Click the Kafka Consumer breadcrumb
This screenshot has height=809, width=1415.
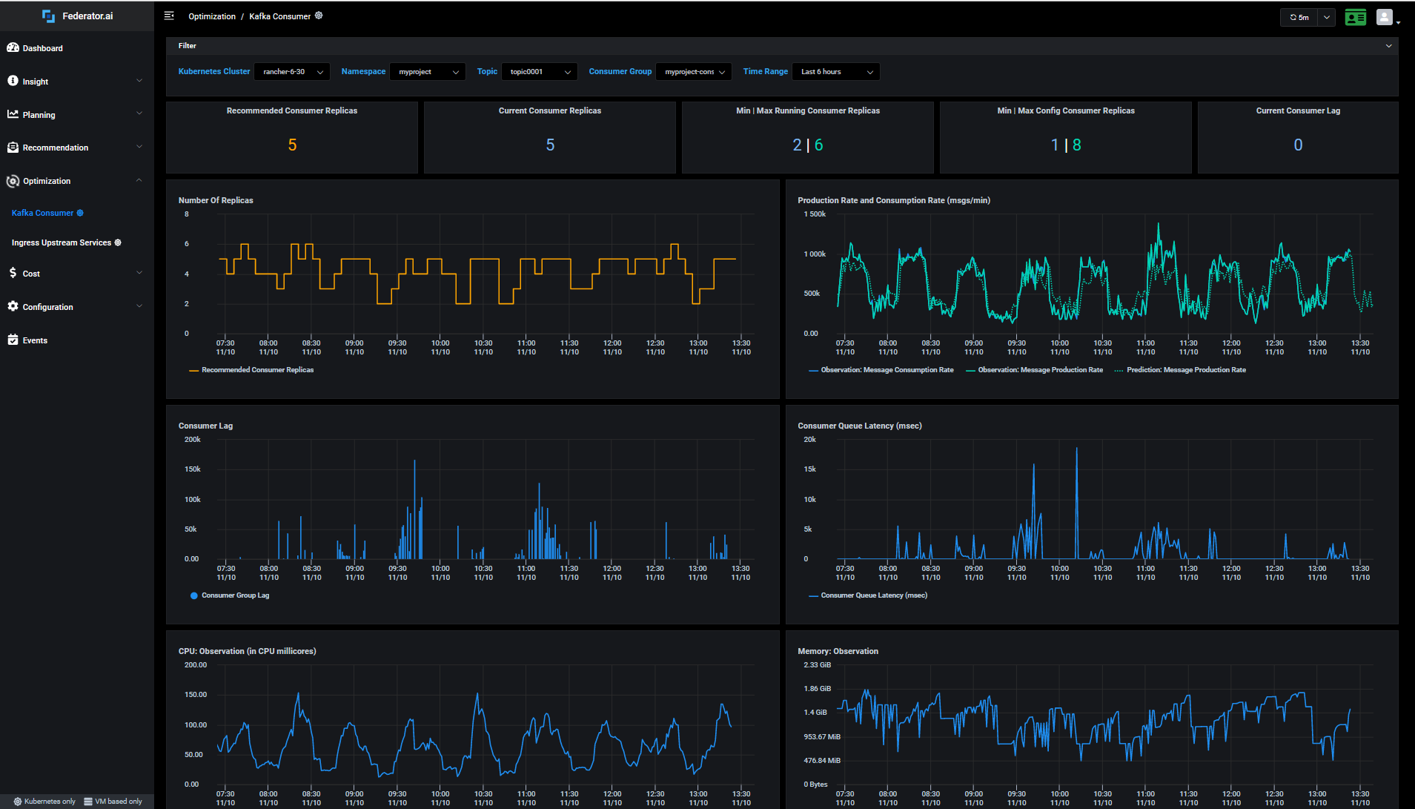[279, 16]
